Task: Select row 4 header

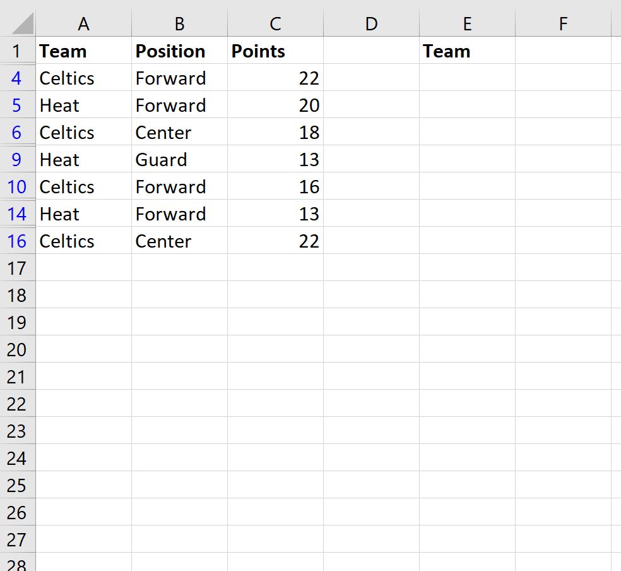Action: coord(17,78)
